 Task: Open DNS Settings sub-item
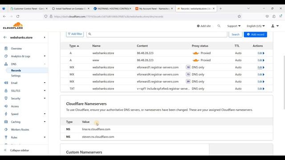pyautogui.click(x=16, y=76)
